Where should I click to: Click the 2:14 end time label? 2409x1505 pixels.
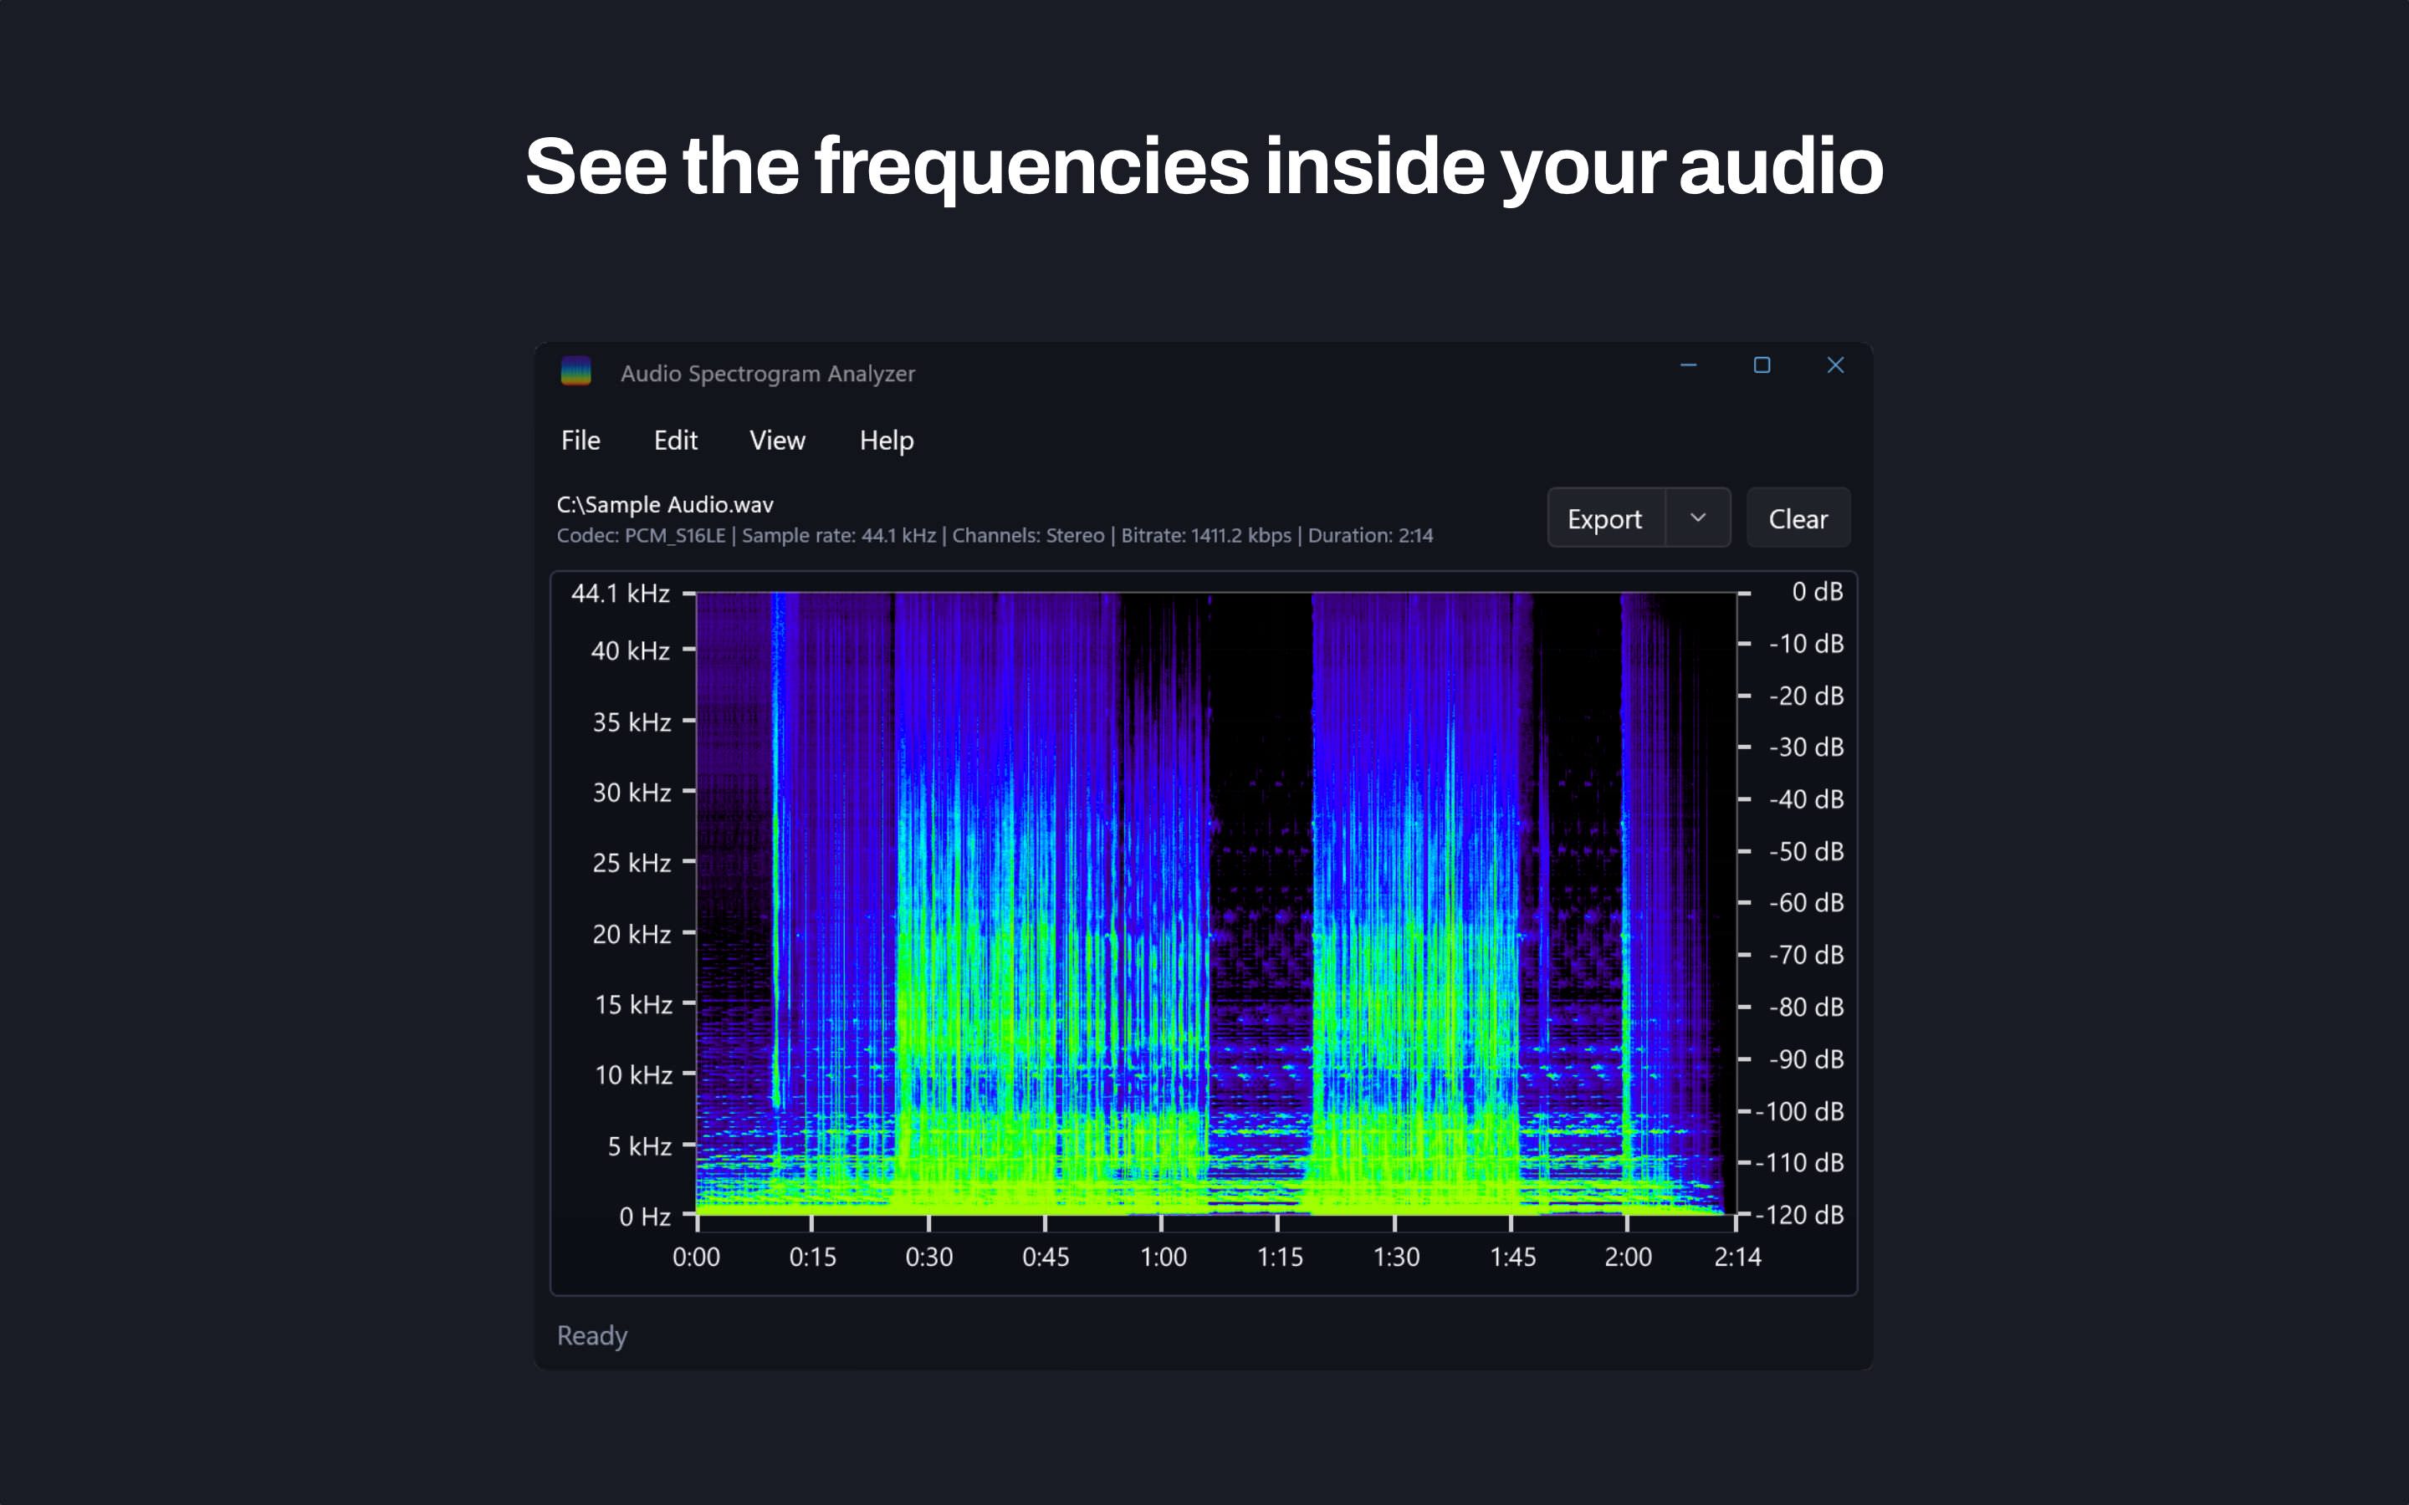click(1737, 1258)
